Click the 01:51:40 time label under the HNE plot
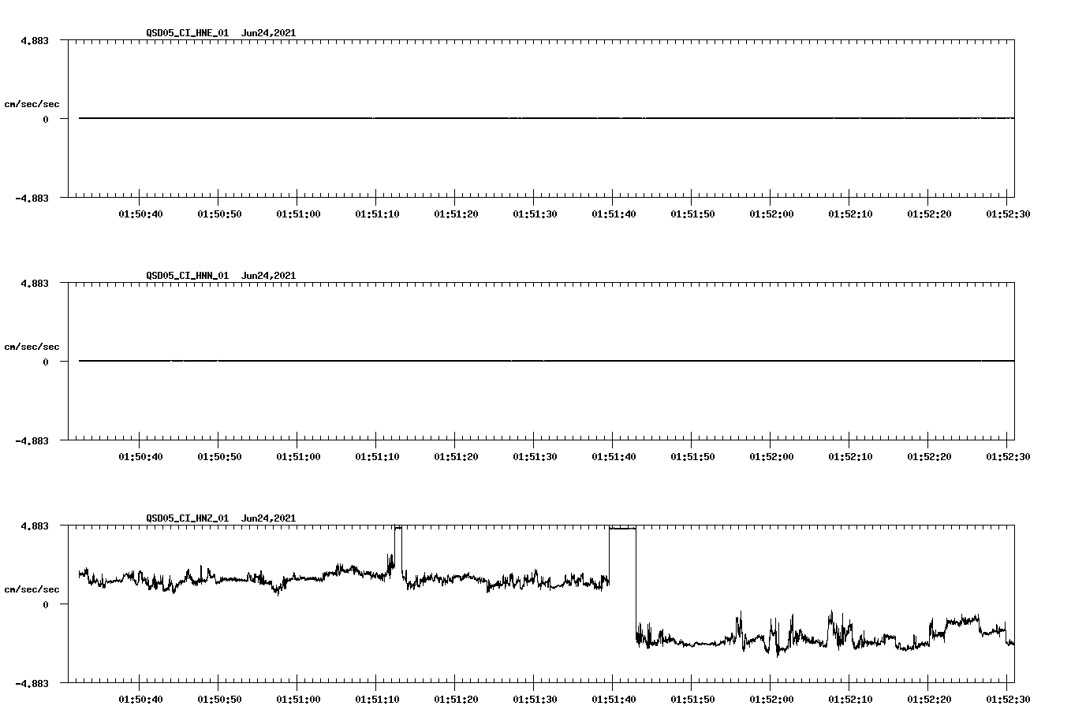1071x728 pixels. (614, 214)
